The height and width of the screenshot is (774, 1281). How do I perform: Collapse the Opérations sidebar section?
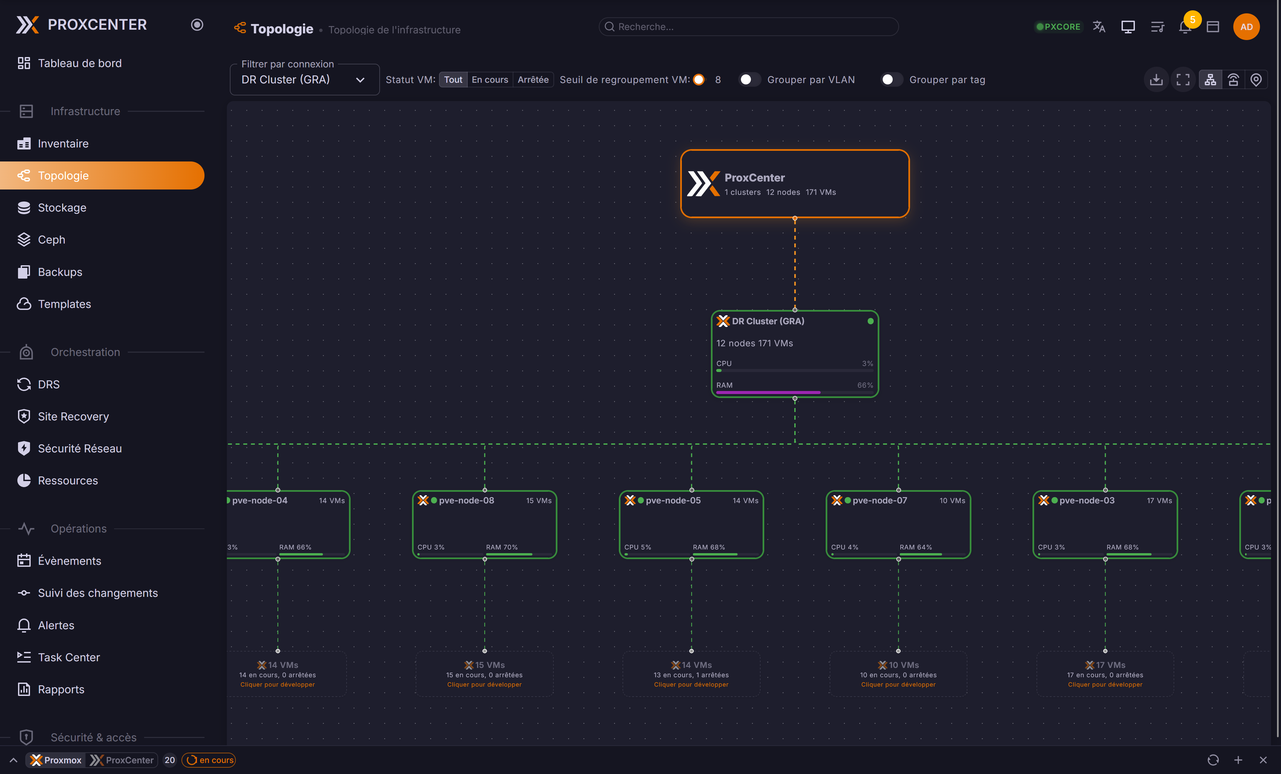[x=102, y=529]
